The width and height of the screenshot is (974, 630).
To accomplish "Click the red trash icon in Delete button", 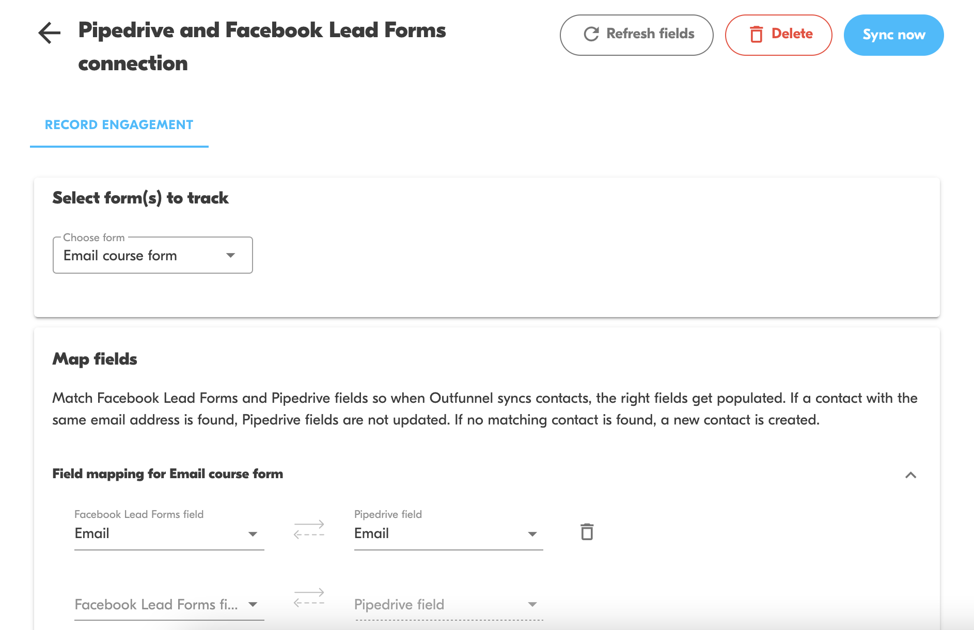I will (756, 34).
